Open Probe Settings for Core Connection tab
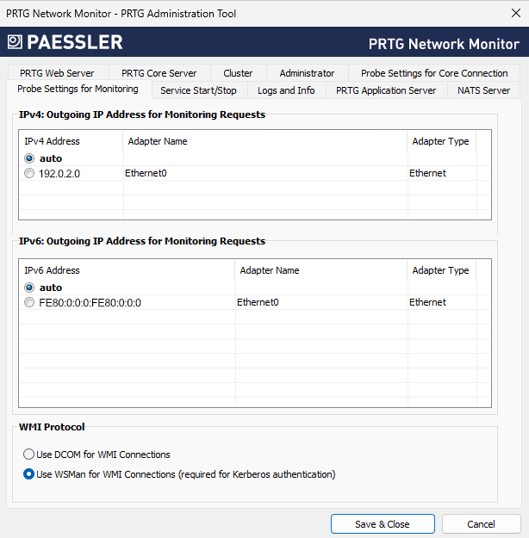Image resolution: width=529 pixels, height=538 pixels. [434, 73]
